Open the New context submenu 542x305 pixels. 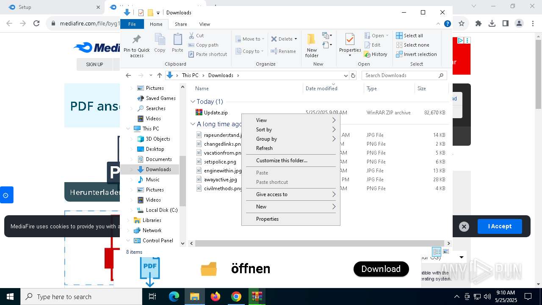(x=291, y=207)
